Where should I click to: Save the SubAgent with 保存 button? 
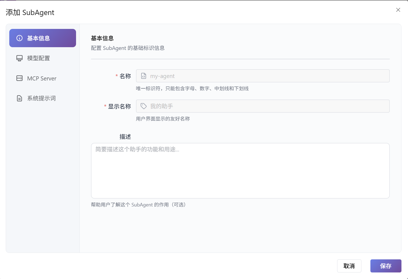[386, 266]
